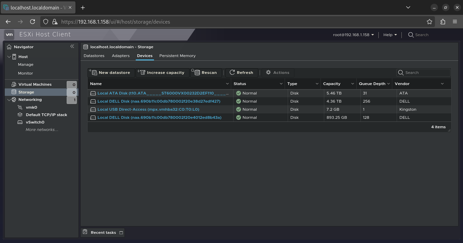Go back with browser back arrow
463x243 pixels.
click(x=8, y=22)
